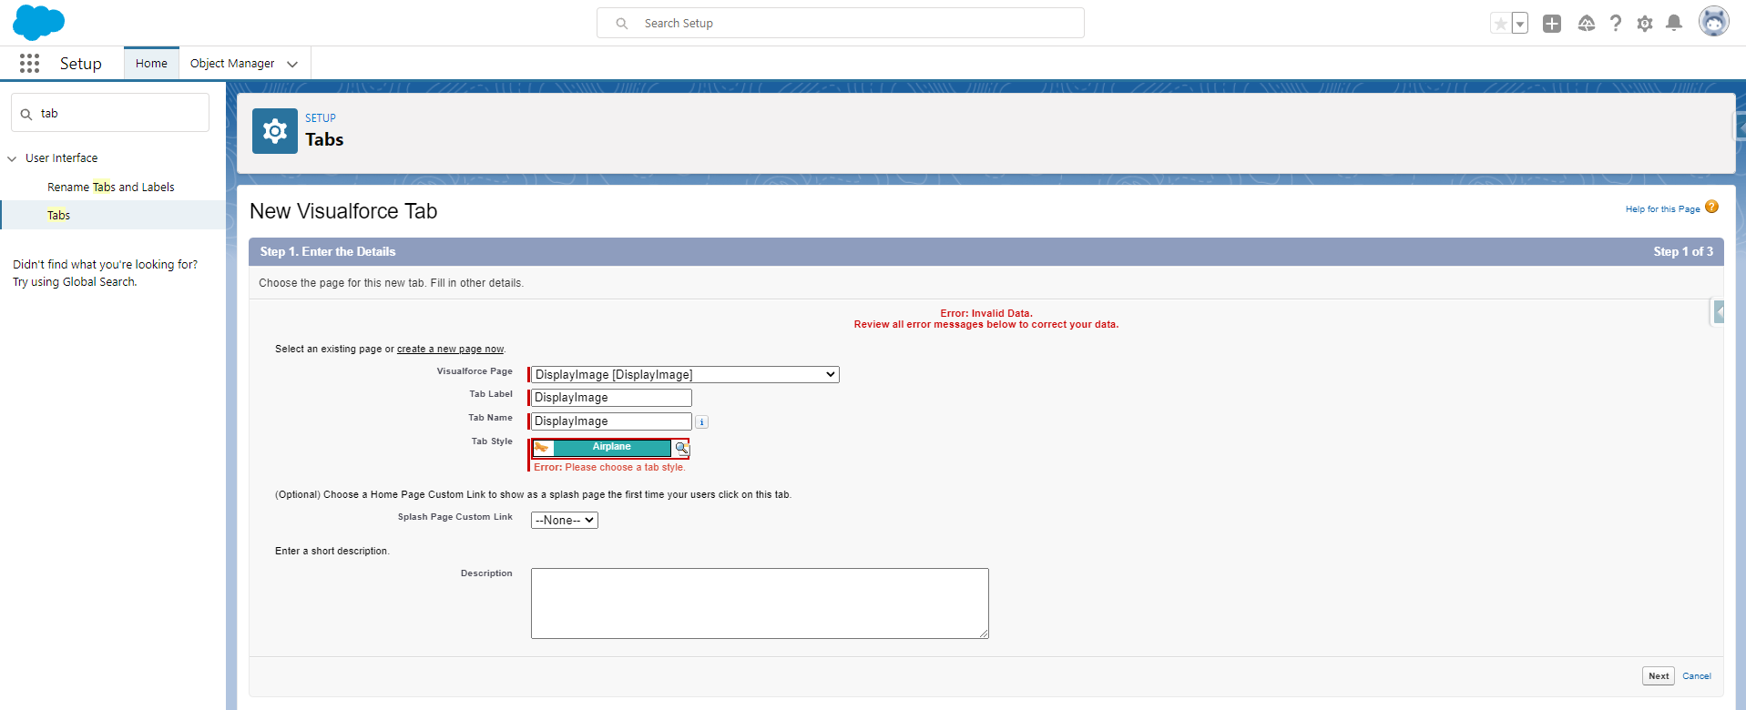Open the Trailhead guidance icon
Image resolution: width=1746 pixels, height=710 pixels.
coord(1587,24)
